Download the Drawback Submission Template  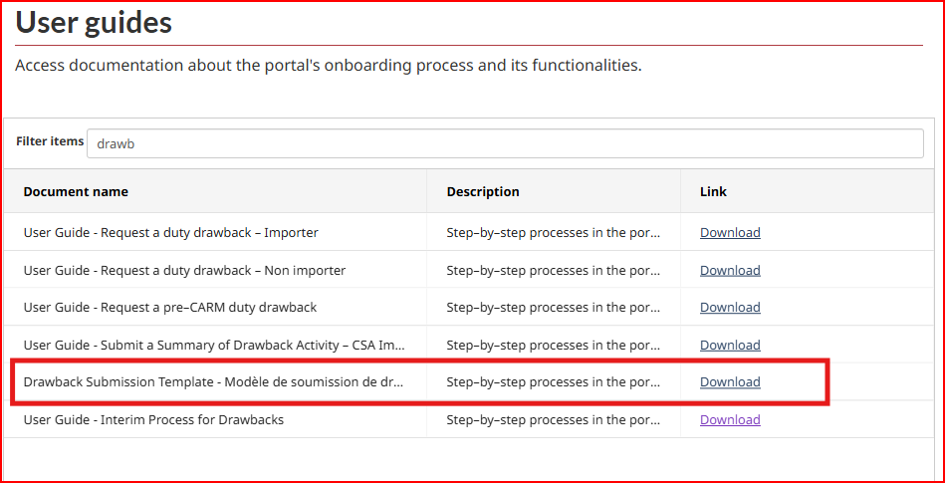tap(729, 381)
